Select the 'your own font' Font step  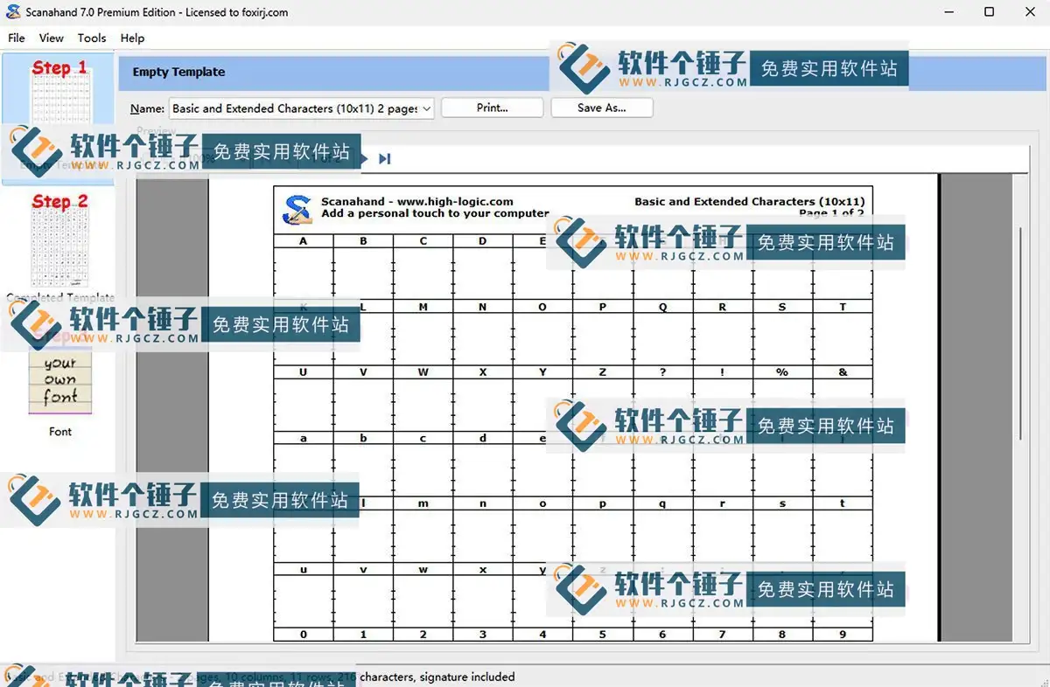tap(60, 382)
